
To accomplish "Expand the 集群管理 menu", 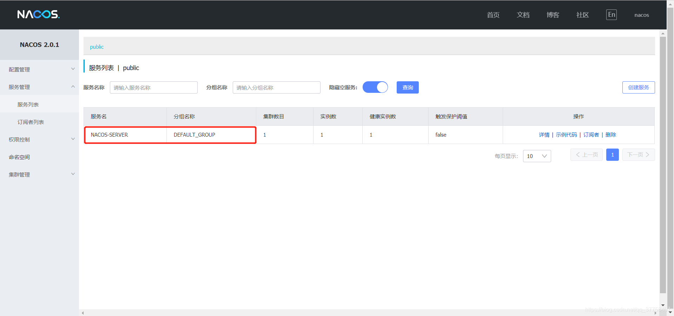I will 39,174.
